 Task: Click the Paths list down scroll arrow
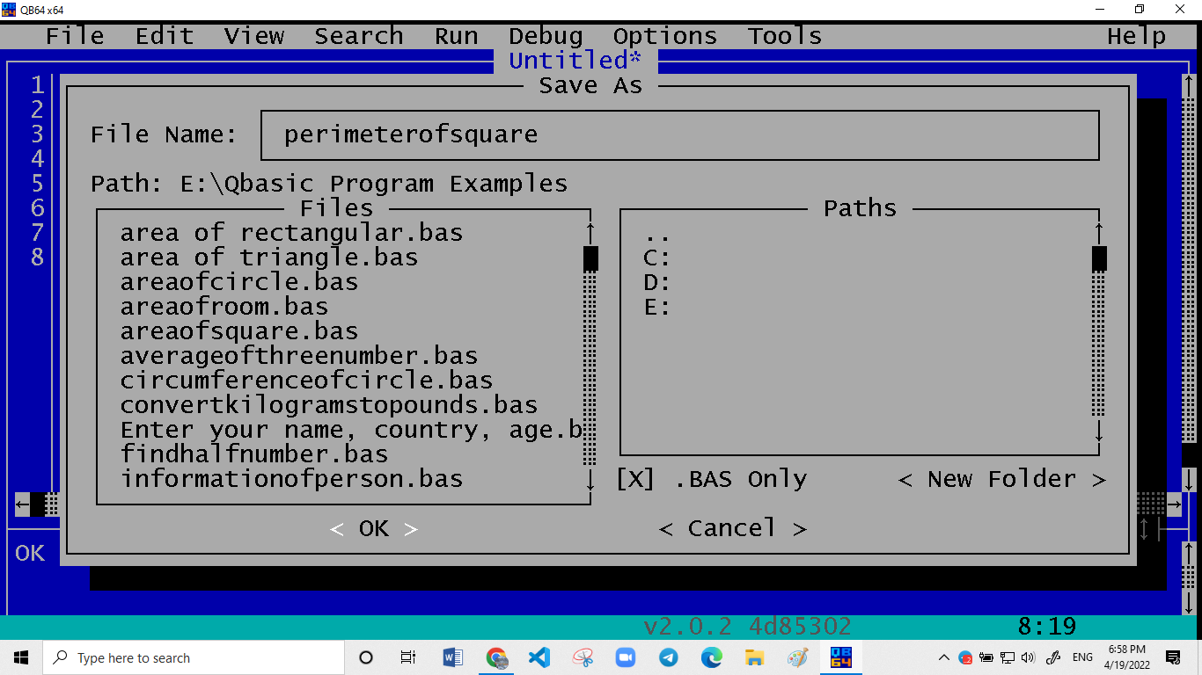click(1099, 431)
